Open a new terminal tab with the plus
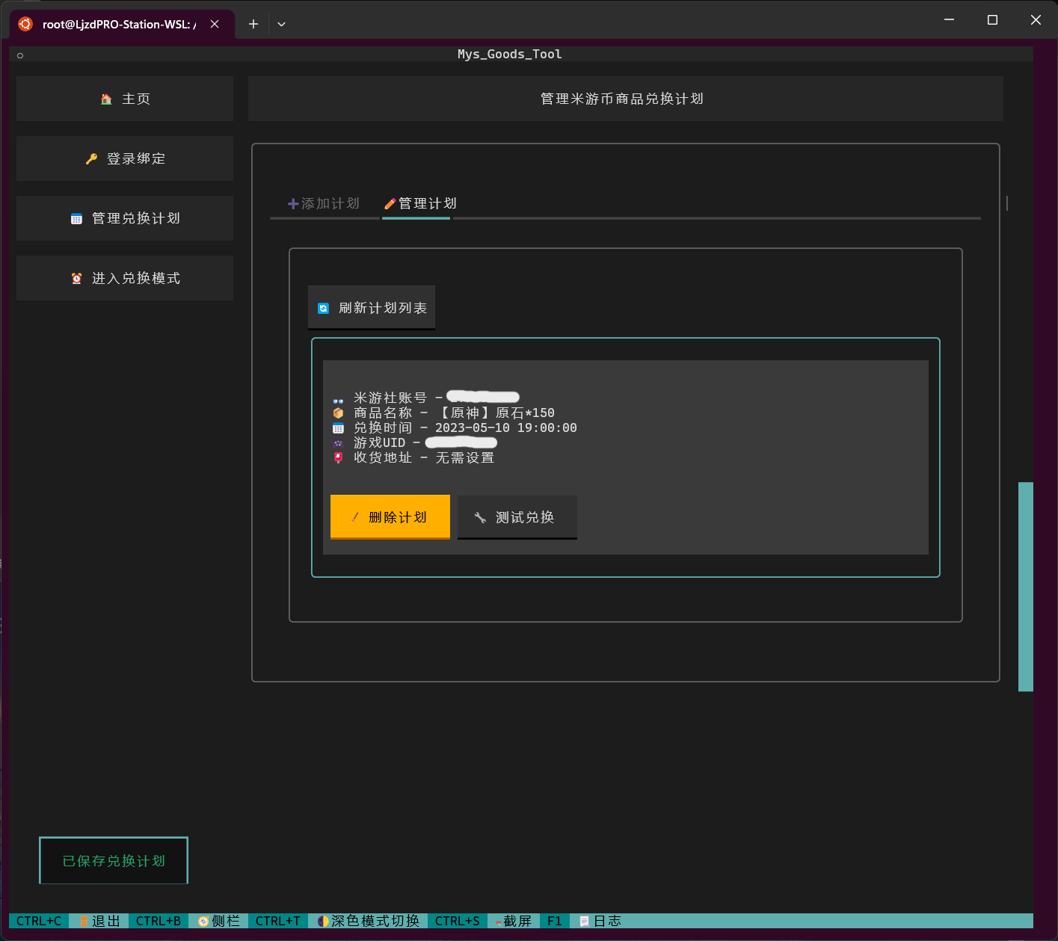 (x=253, y=23)
